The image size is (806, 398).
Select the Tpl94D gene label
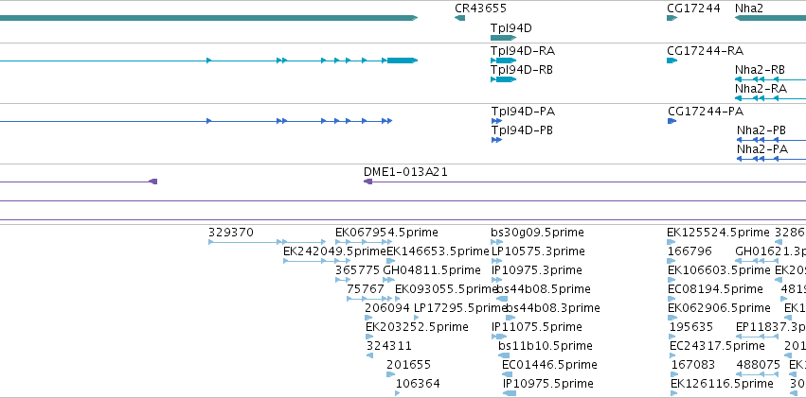510,27
